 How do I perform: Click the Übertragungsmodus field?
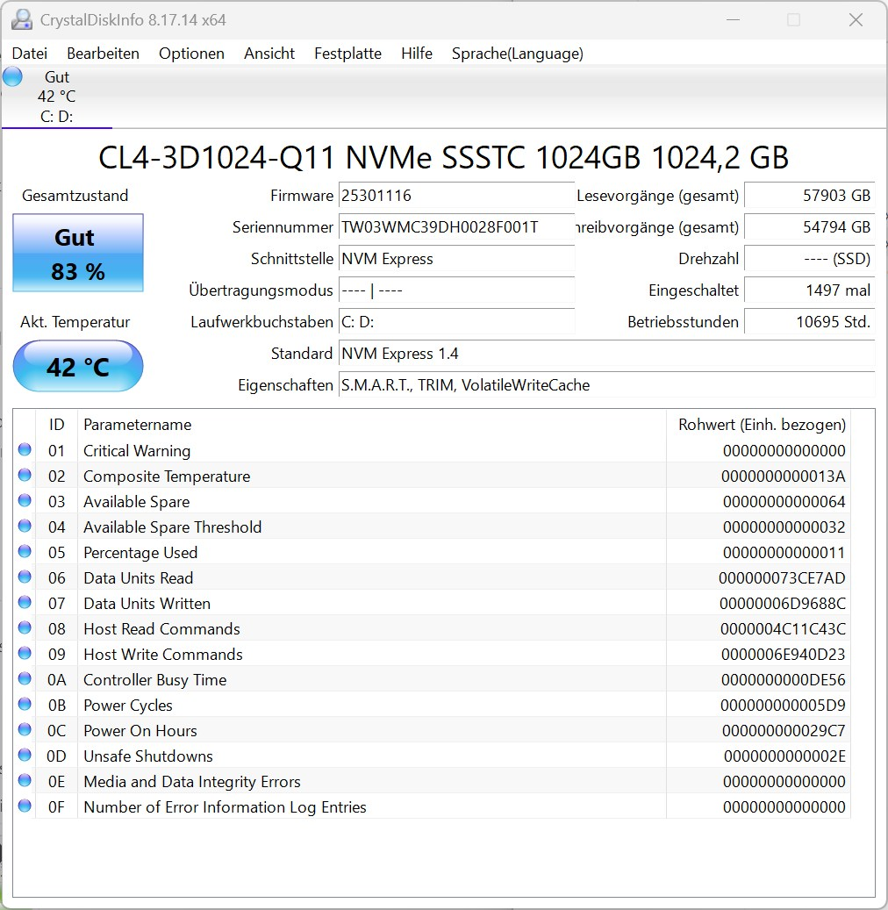(x=457, y=290)
